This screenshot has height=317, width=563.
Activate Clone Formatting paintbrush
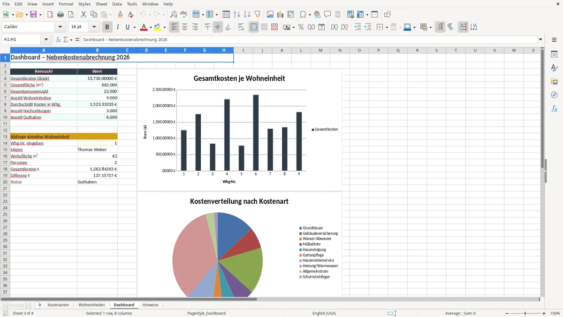pos(121,15)
